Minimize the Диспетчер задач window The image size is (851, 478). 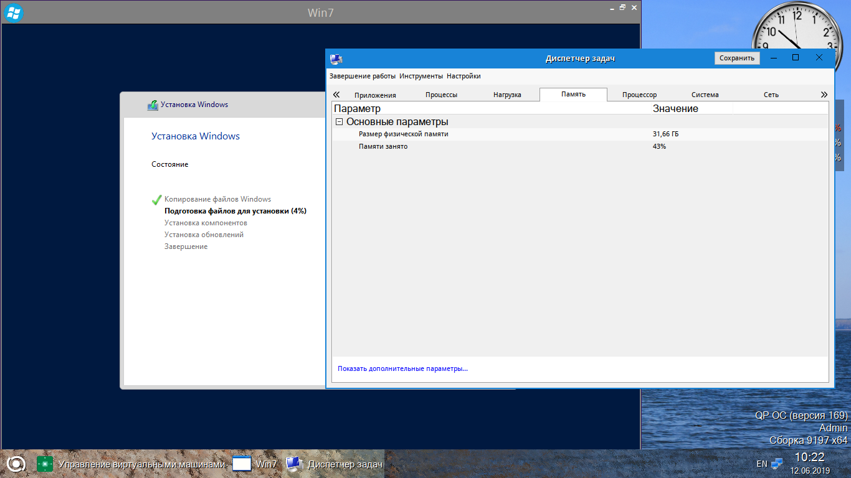tap(773, 57)
